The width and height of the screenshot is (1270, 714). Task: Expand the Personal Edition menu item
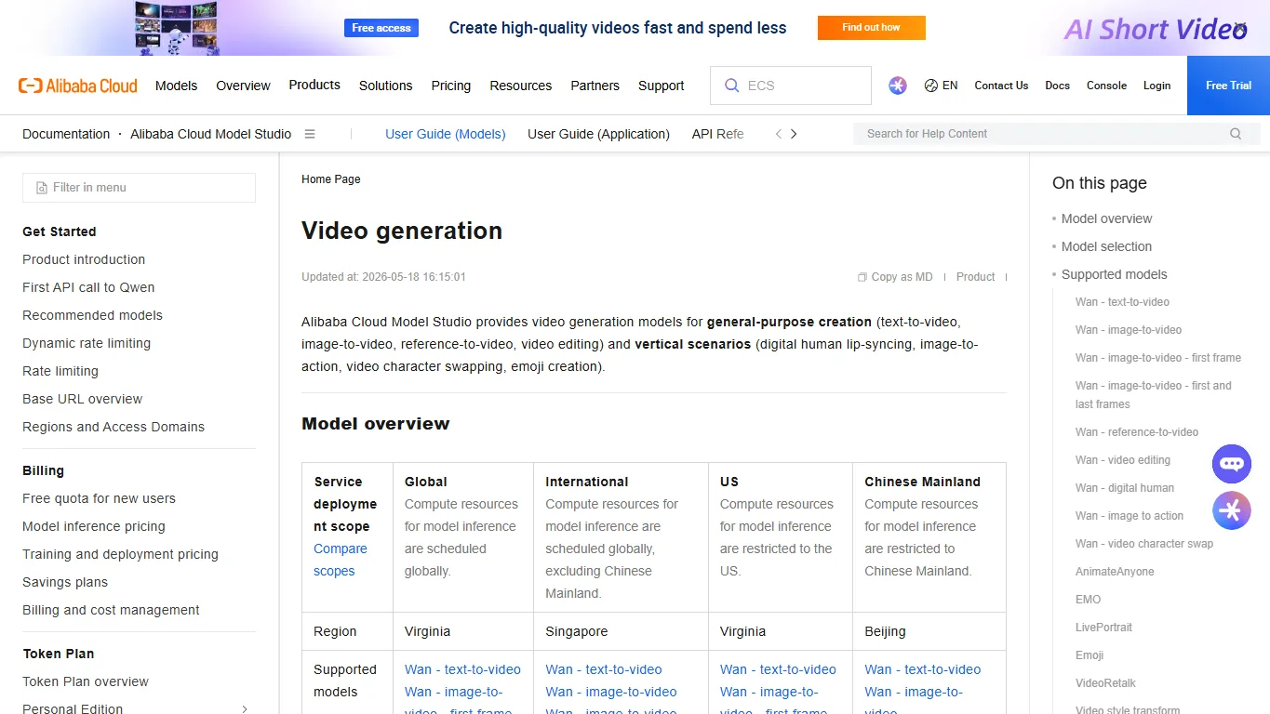[245, 709]
